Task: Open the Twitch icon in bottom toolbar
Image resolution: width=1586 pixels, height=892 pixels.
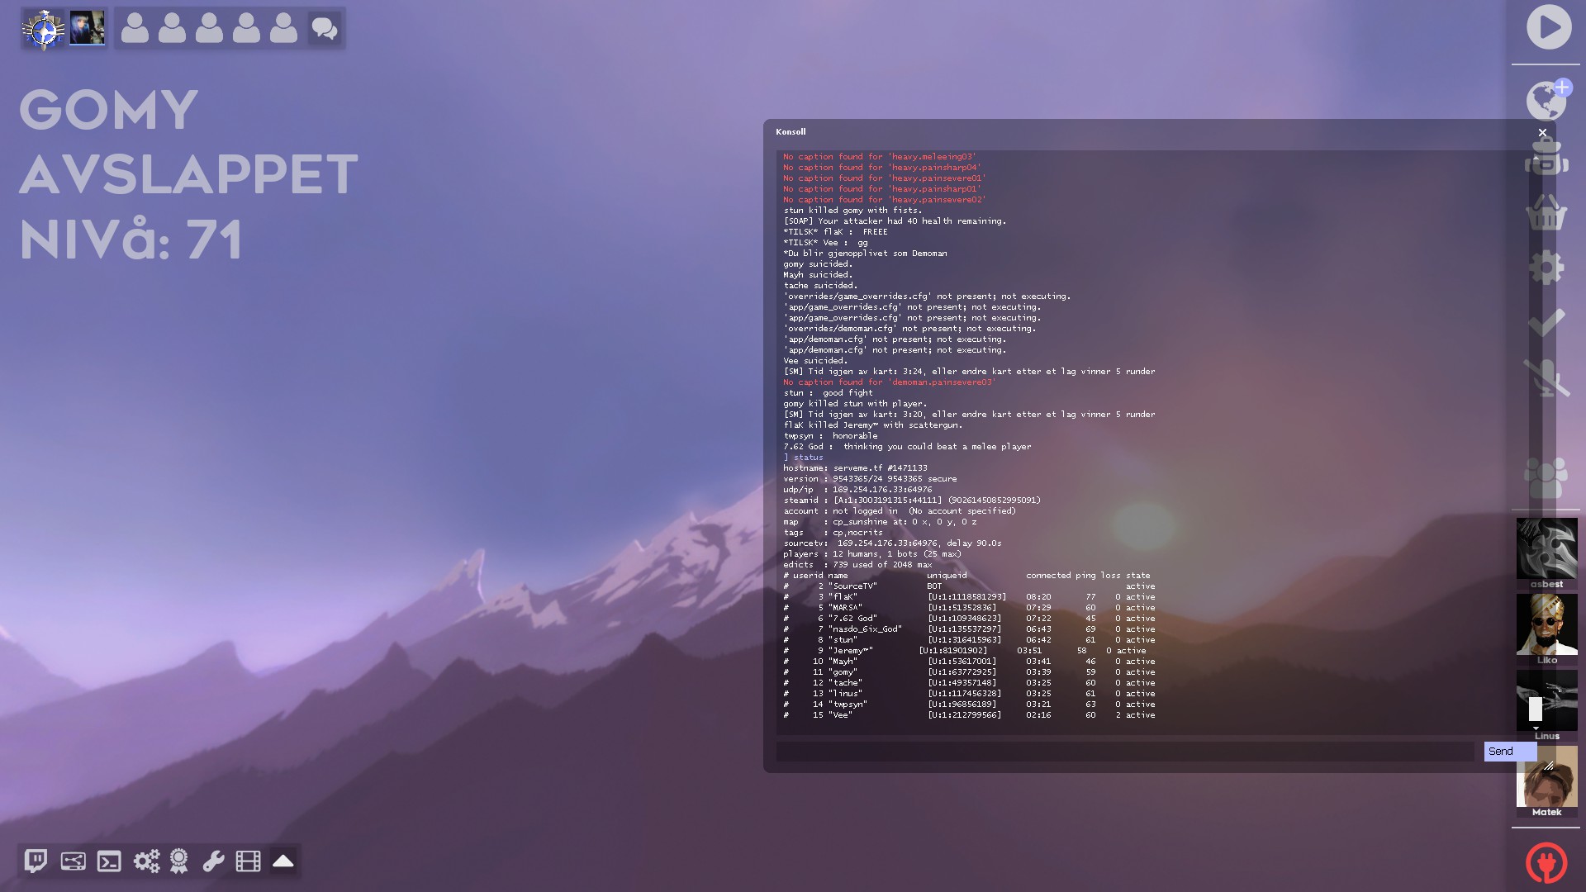Action: coord(36,861)
